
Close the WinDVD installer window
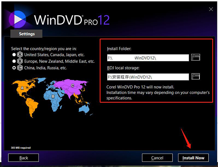(211, 9)
